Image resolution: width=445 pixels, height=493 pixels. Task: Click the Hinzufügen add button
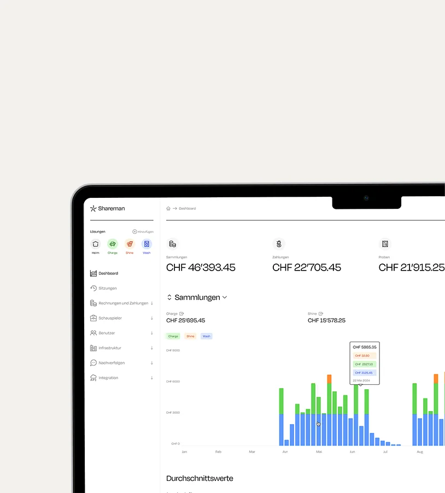[x=143, y=232]
